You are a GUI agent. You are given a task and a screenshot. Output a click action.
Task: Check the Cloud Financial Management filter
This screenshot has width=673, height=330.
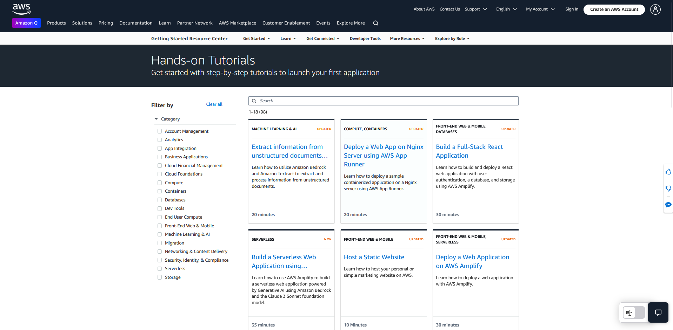click(160, 166)
